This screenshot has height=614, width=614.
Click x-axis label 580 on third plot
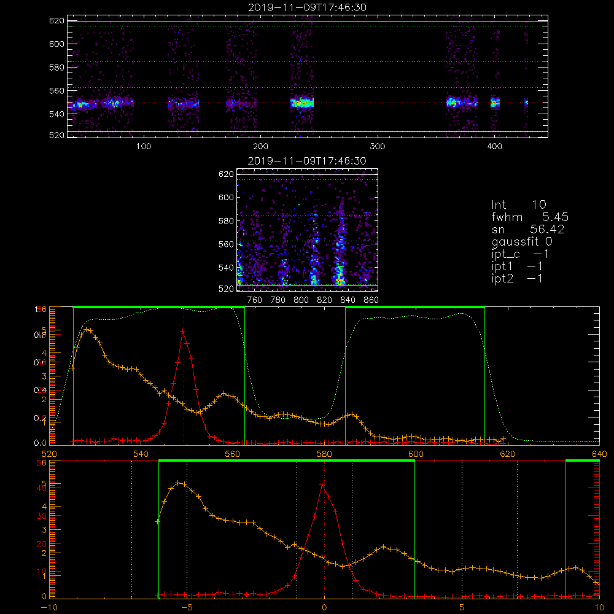click(324, 454)
